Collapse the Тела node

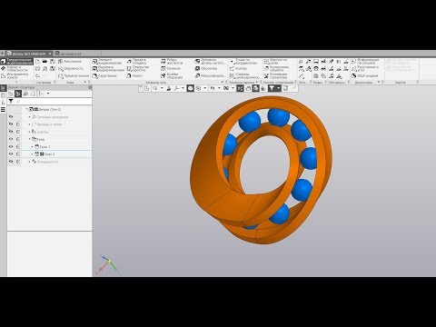[29, 139]
